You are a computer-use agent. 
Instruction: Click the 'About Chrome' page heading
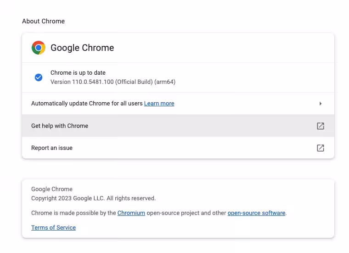coord(44,21)
